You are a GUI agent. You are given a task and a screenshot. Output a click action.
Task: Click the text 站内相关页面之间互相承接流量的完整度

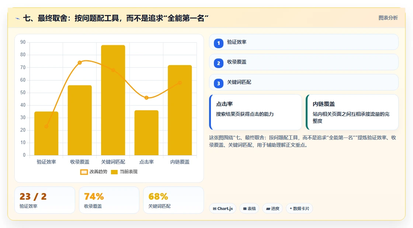tap(351, 117)
